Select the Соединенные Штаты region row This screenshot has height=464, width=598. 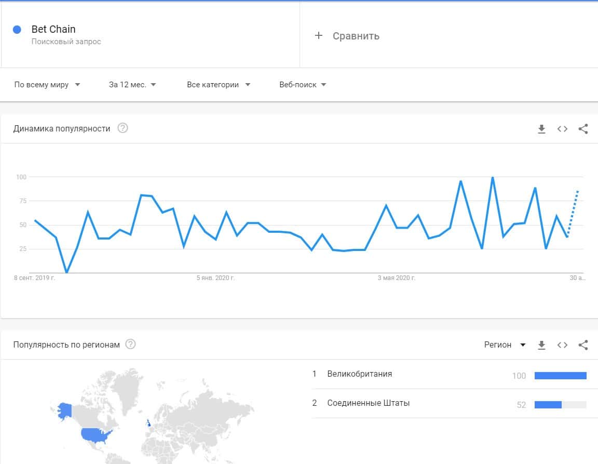point(368,403)
